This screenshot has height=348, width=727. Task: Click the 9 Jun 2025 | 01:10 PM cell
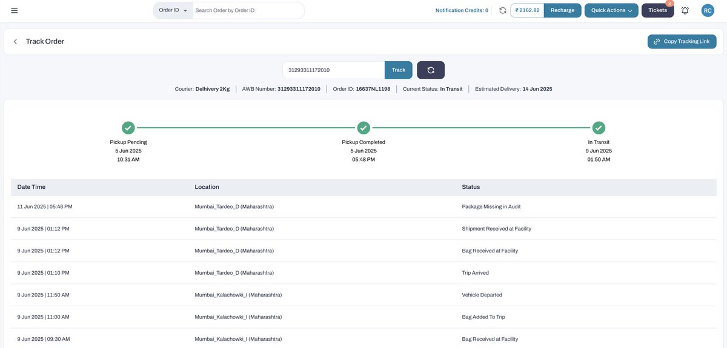[x=43, y=273]
